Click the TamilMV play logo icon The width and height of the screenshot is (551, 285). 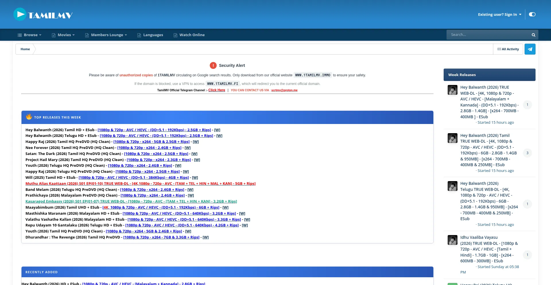[20, 14]
